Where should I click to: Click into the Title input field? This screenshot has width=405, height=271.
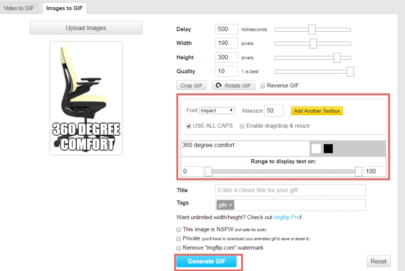click(x=290, y=190)
